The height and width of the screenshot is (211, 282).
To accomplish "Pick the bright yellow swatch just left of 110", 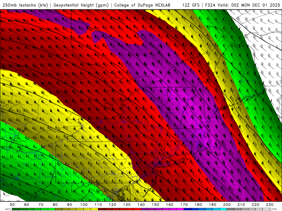I will tap(94, 209).
